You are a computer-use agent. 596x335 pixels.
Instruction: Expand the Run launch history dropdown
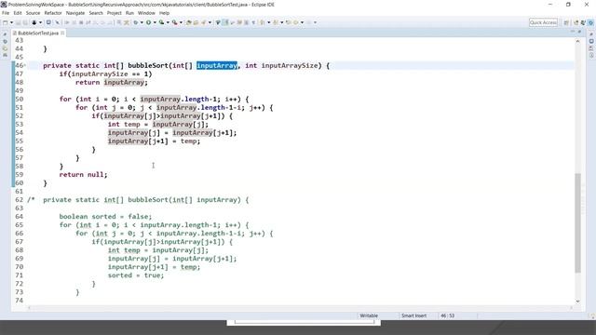click(x=155, y=22)
